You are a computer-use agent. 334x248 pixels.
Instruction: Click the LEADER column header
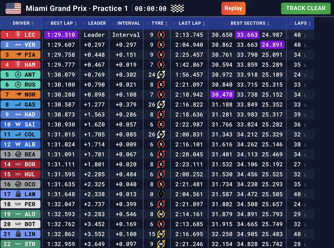point(94,23)
